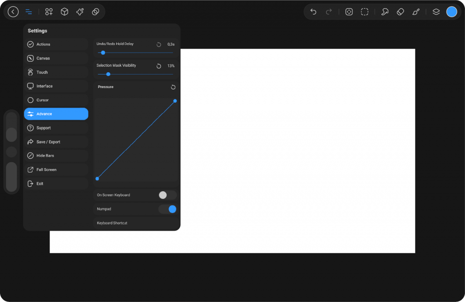Viewport: 465px width, 302px height.
Task: Close the settings hamburger menu
Action: pos(29,12)
